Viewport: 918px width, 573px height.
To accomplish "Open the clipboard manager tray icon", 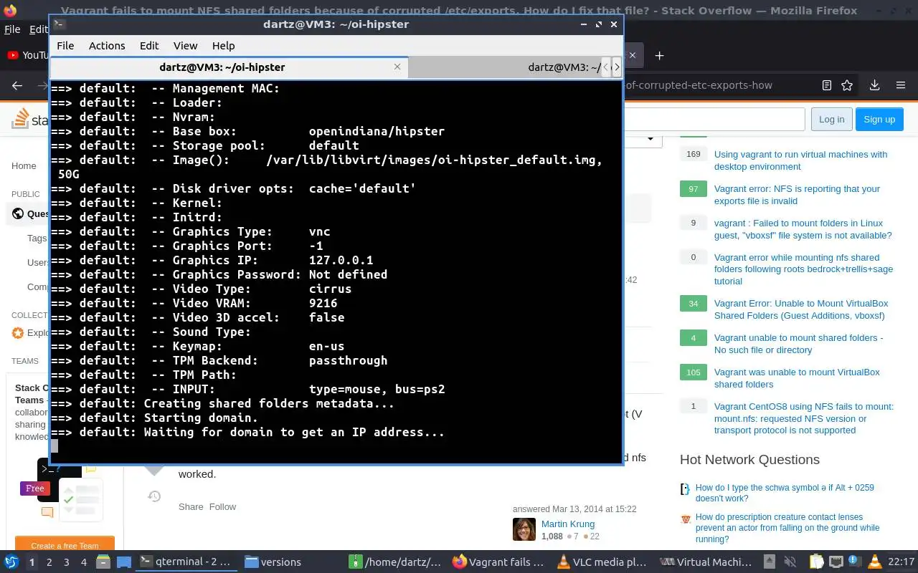I will [816, 562].
